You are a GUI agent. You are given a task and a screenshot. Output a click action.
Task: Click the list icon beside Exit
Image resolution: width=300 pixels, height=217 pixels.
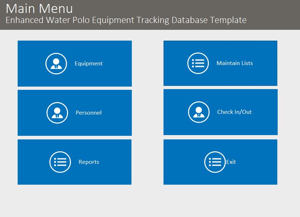(215, 162)
